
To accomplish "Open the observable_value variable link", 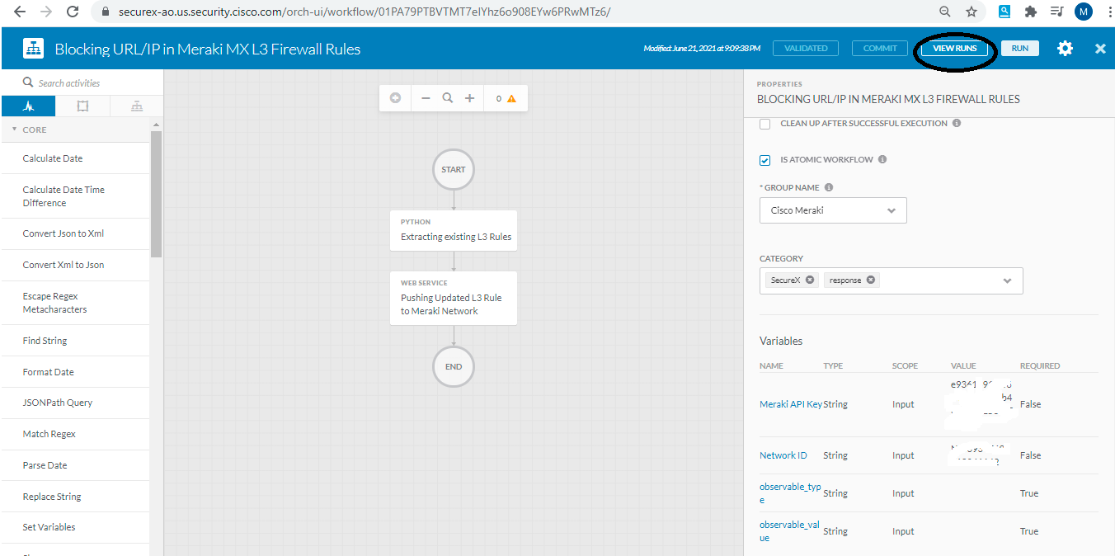I will (x=790, y=531).
